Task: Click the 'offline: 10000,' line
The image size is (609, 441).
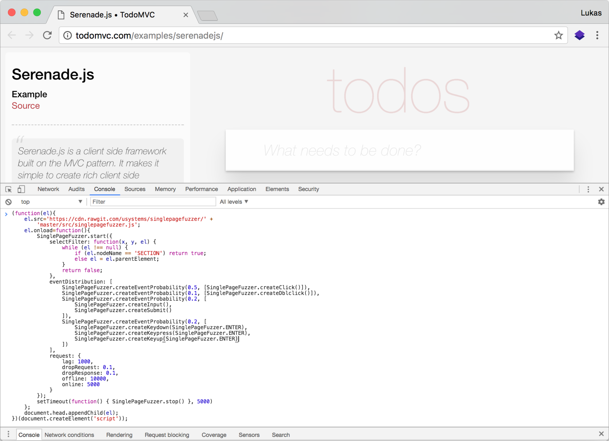Action: click(86, 379)
